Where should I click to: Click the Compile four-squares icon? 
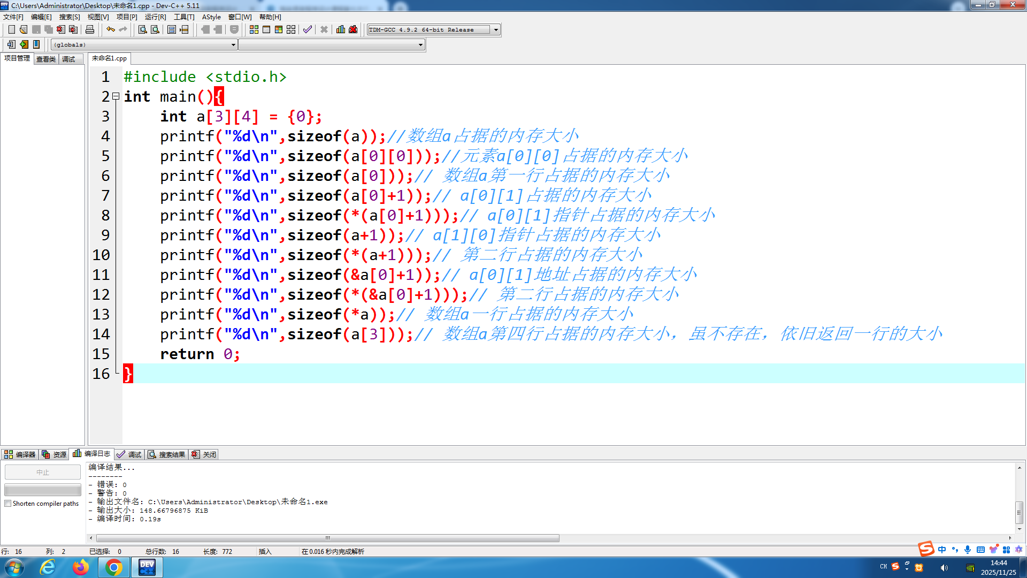coord(254,29)
